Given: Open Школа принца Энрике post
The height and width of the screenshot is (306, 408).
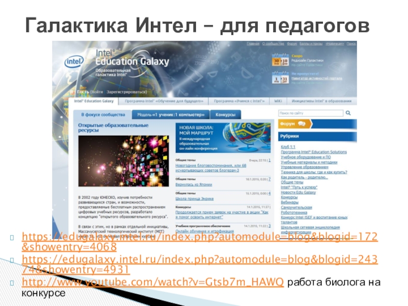Looking at the screenshot, I should (194, 198).
